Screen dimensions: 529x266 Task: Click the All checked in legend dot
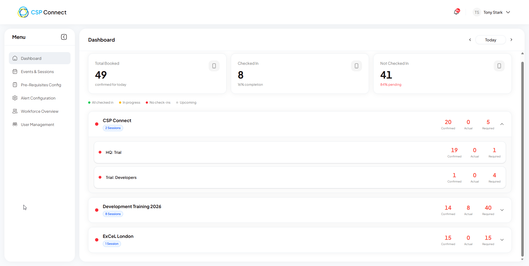[x=89, y=103]
